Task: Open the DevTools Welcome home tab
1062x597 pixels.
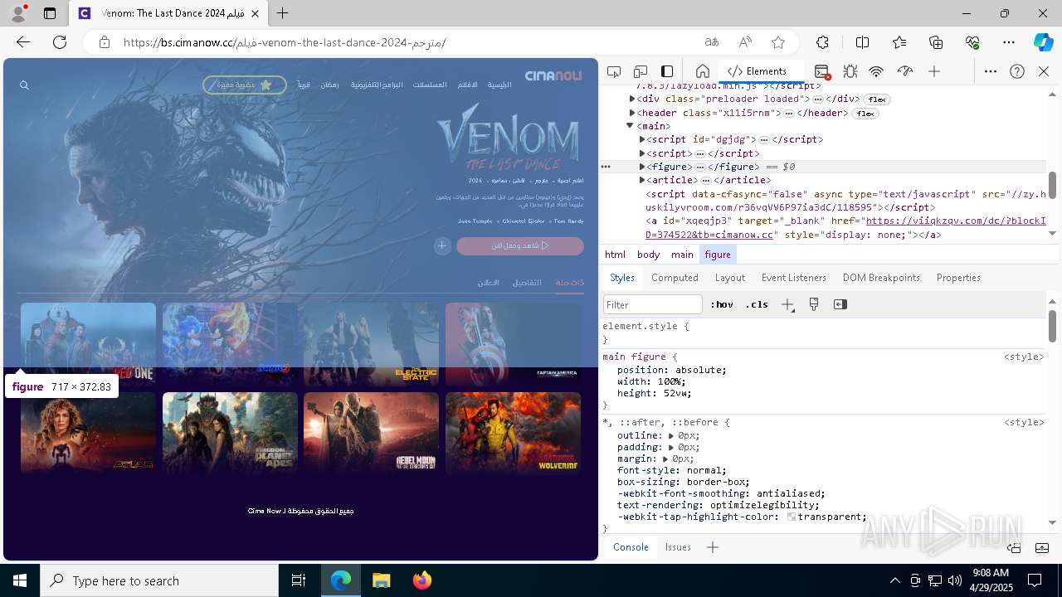Action: tap(702, 71)
